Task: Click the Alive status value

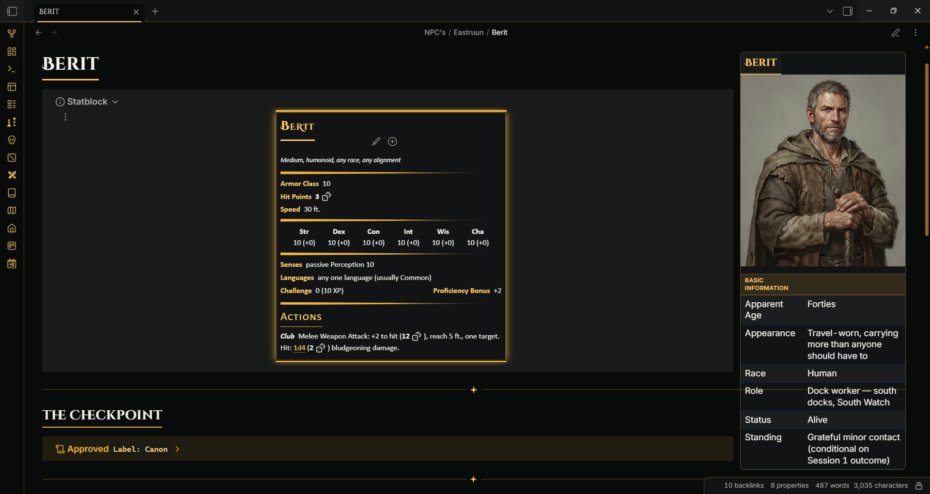Action: [x=817, y=420]
